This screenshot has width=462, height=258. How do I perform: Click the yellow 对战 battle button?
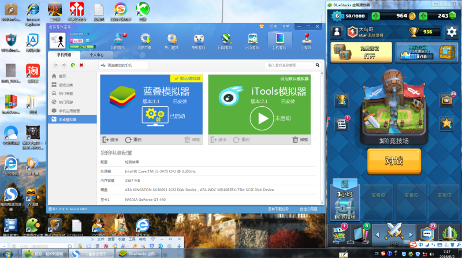pyautogui.click(x=394, y=161)
